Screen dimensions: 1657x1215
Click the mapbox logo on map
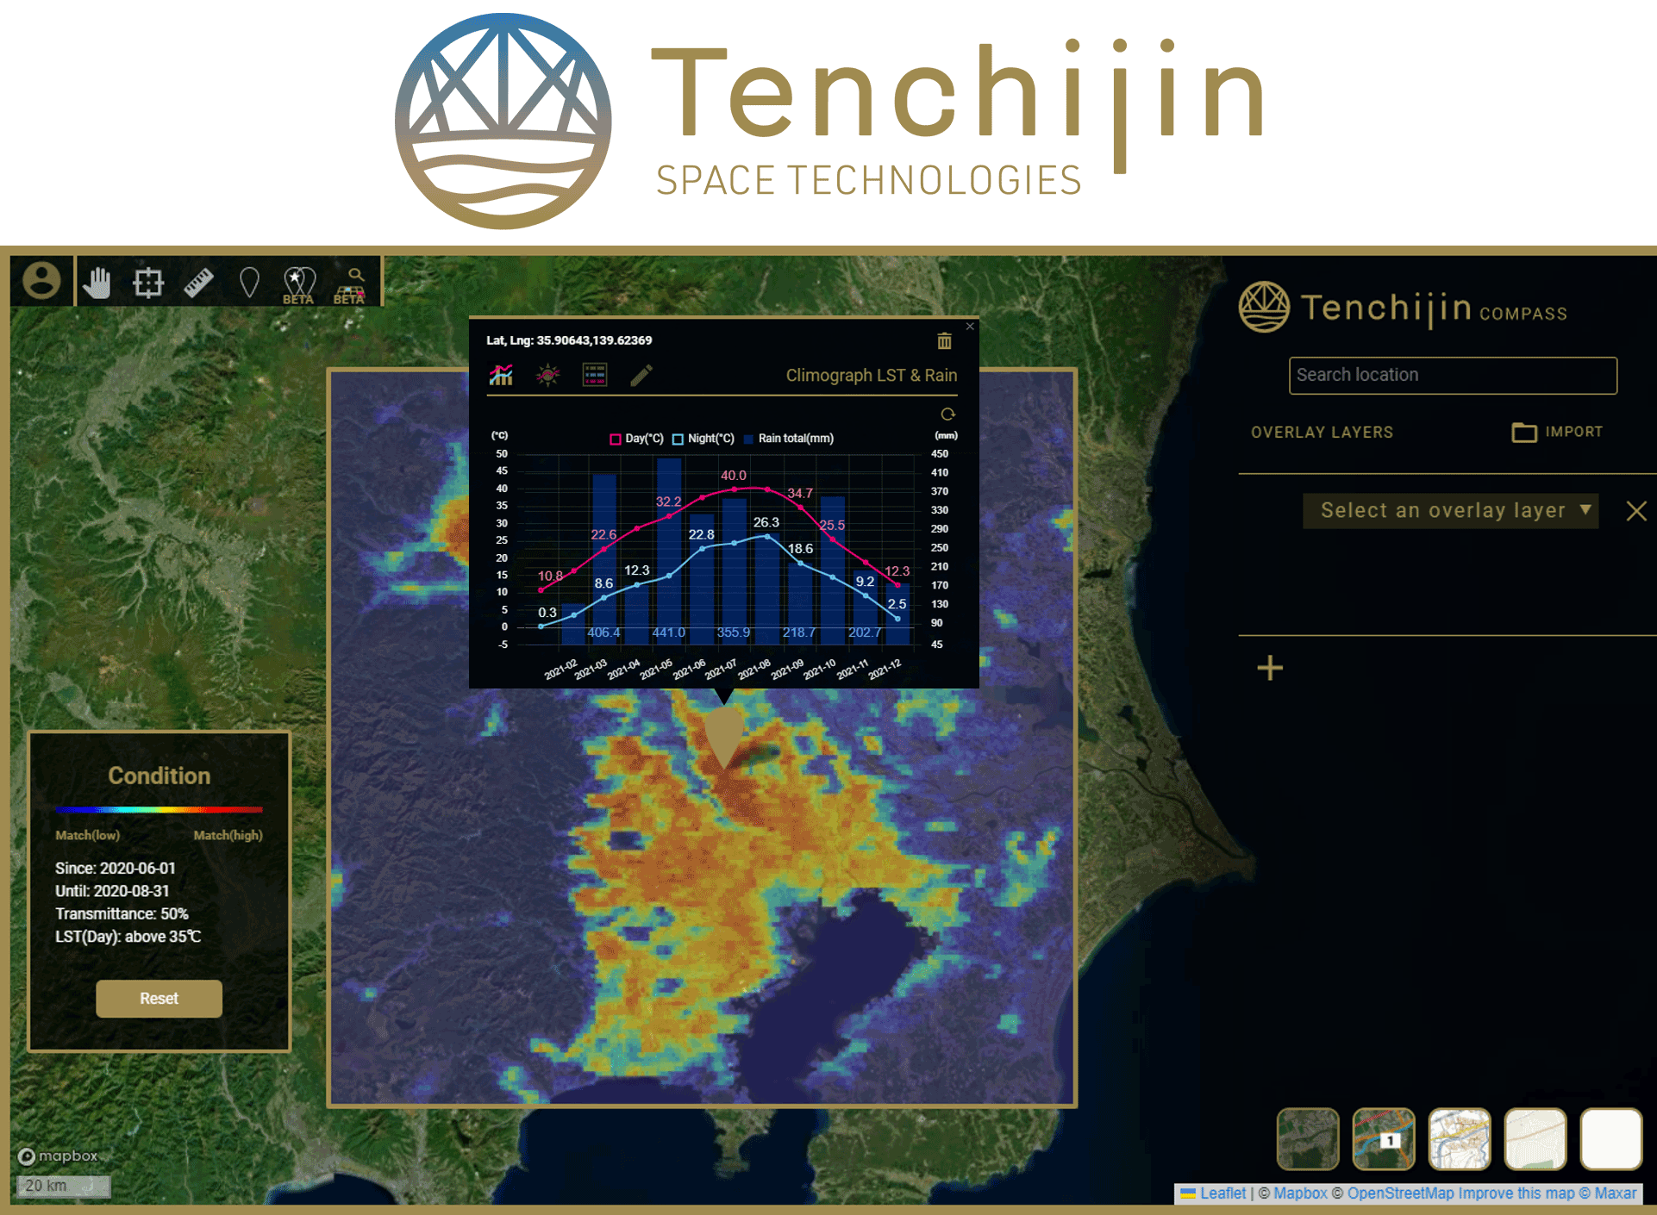(x=59, y=1156)
